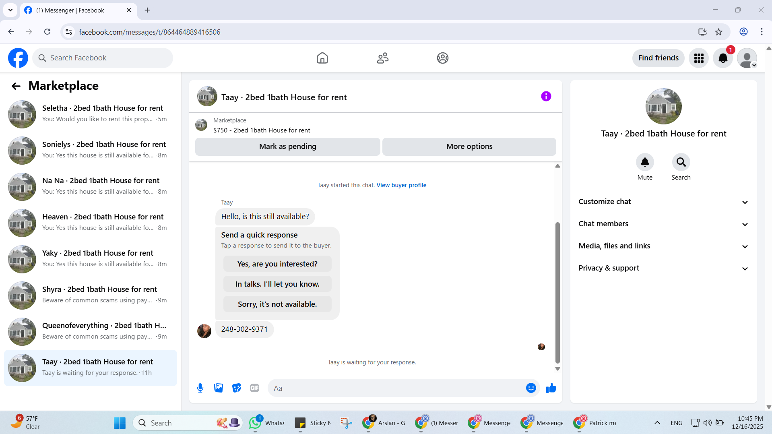
Task: Open the Na Na conversation
Action: point(91,187)
